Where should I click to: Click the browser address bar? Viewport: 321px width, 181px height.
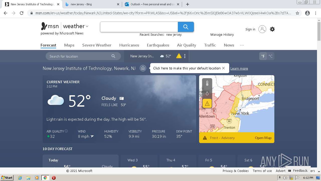(x=160, y=13)
